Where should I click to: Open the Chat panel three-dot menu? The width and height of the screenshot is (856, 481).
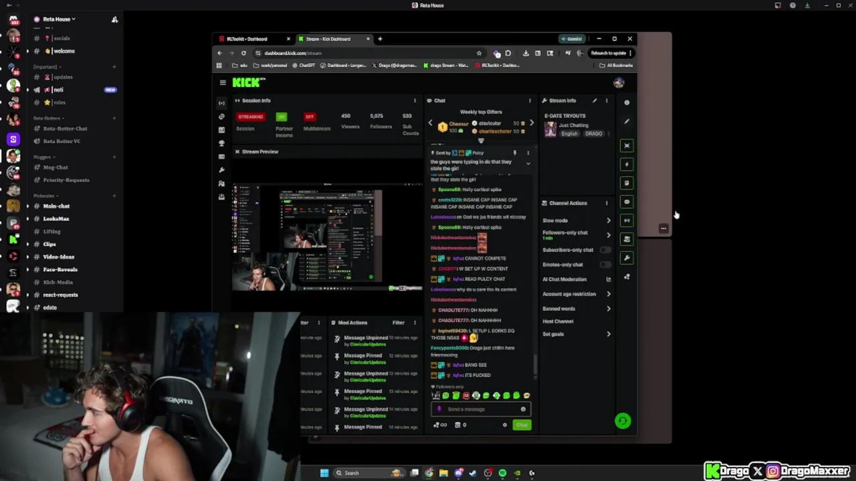[x=530, y=101]
